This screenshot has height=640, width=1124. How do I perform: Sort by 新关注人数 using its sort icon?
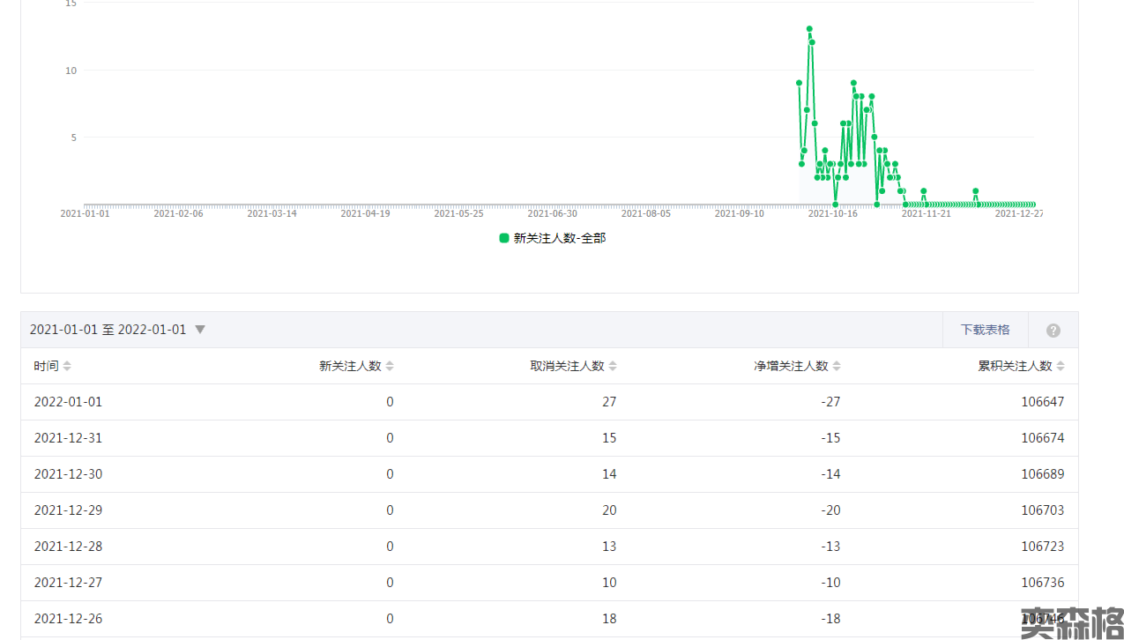tap(390, 366)
